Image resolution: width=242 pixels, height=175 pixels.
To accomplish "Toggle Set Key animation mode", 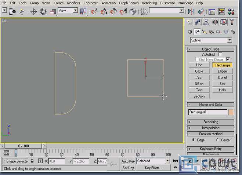I will coord(128,168).
